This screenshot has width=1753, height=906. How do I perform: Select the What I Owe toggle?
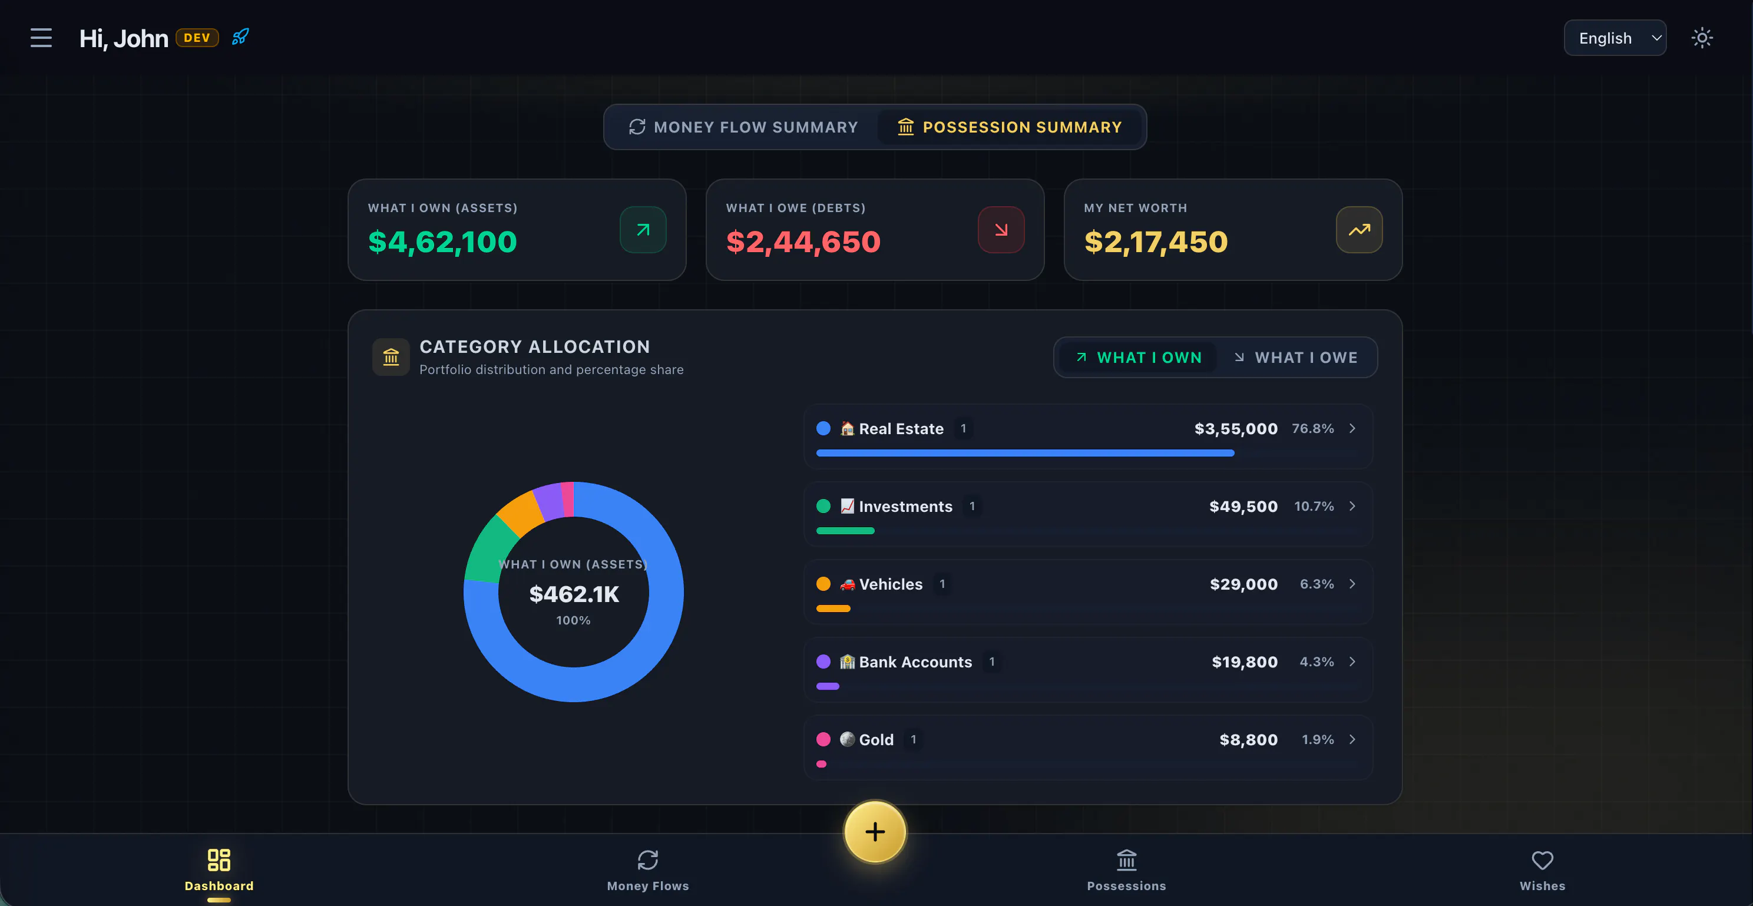tap(1296, 358)
